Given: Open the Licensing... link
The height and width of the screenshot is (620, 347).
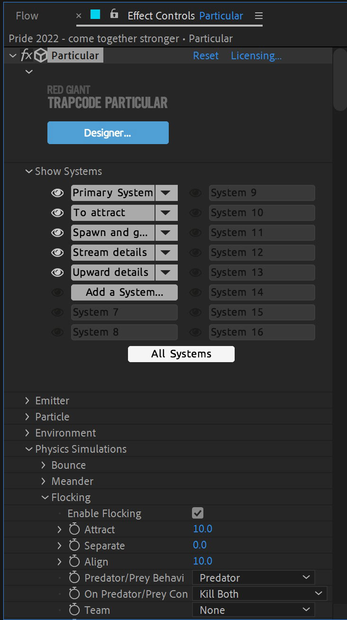Looking at the screenshot, I should pyautogui.click(x=256, y=56).
